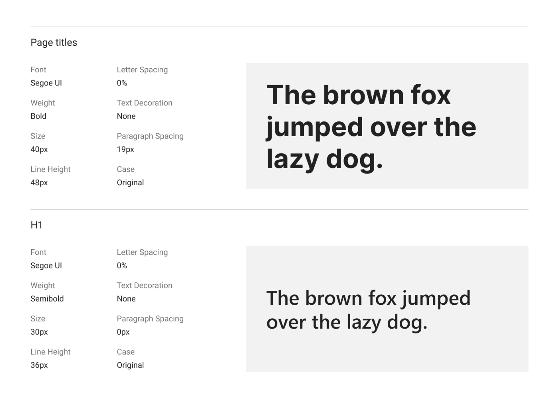Click 'Segoe UI' value under Page titles

tap(46, 83)
